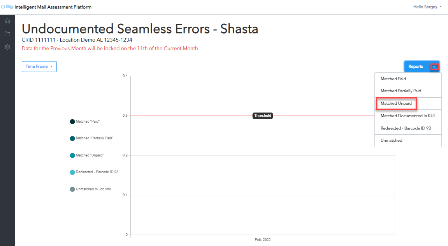Viewport: 448px width, 246px height.
Task: Open the Hello Sergey user menu
Action: point(427,7)
